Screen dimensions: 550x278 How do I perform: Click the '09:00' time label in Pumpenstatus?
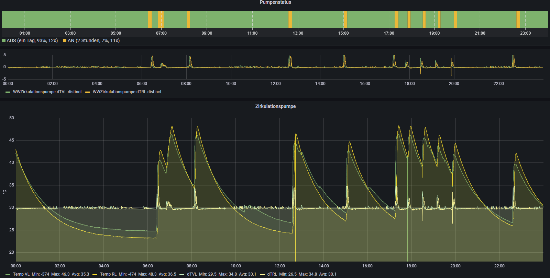207,33
